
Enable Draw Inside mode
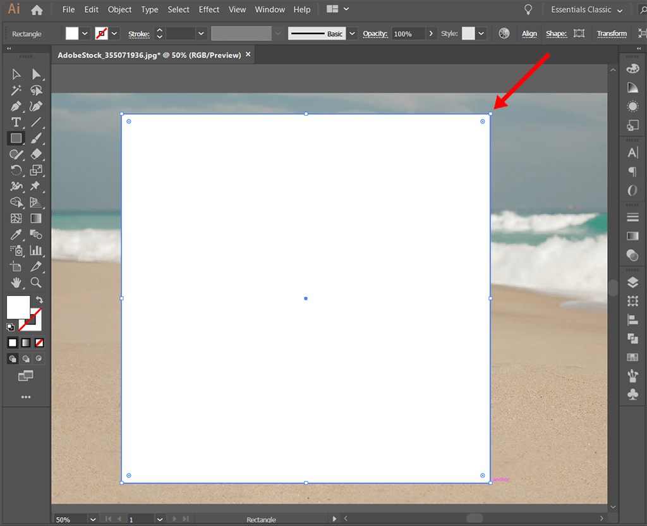[39, 358]
